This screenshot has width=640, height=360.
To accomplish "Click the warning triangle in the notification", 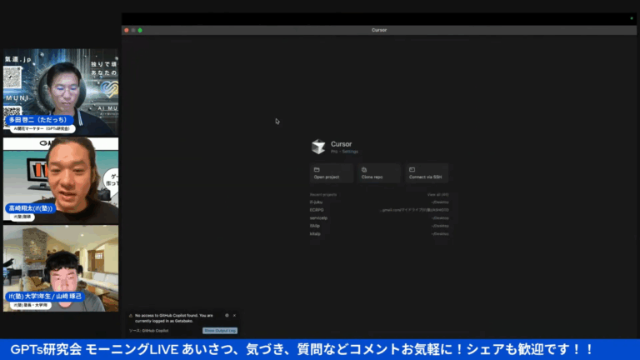I will coord(131,316).
